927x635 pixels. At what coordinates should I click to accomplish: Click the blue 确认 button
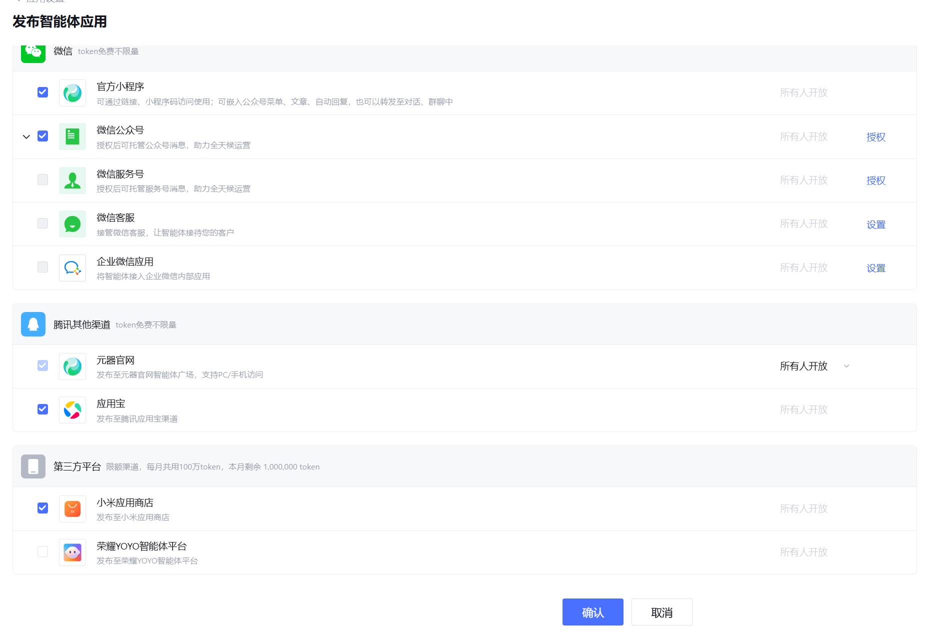coord(593,612)
